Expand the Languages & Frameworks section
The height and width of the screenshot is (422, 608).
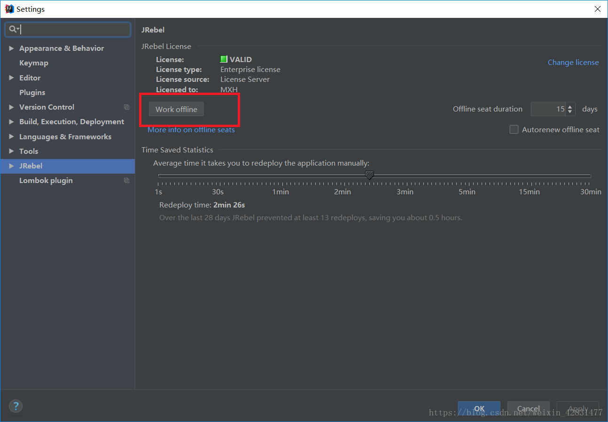(x=12, y=136)
